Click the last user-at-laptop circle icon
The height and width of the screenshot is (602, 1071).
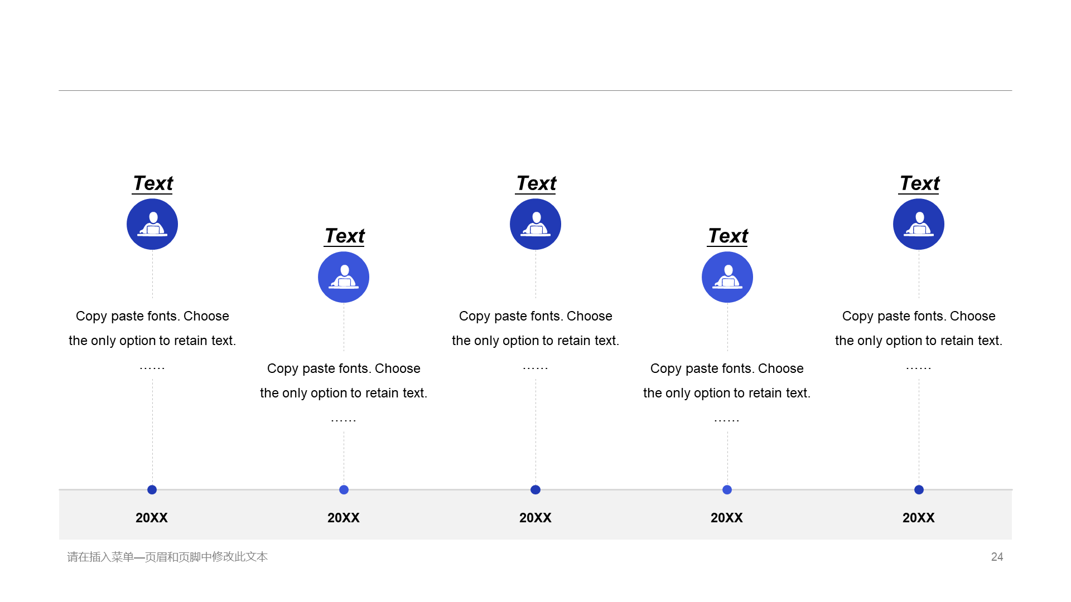[x=919, y=224]
